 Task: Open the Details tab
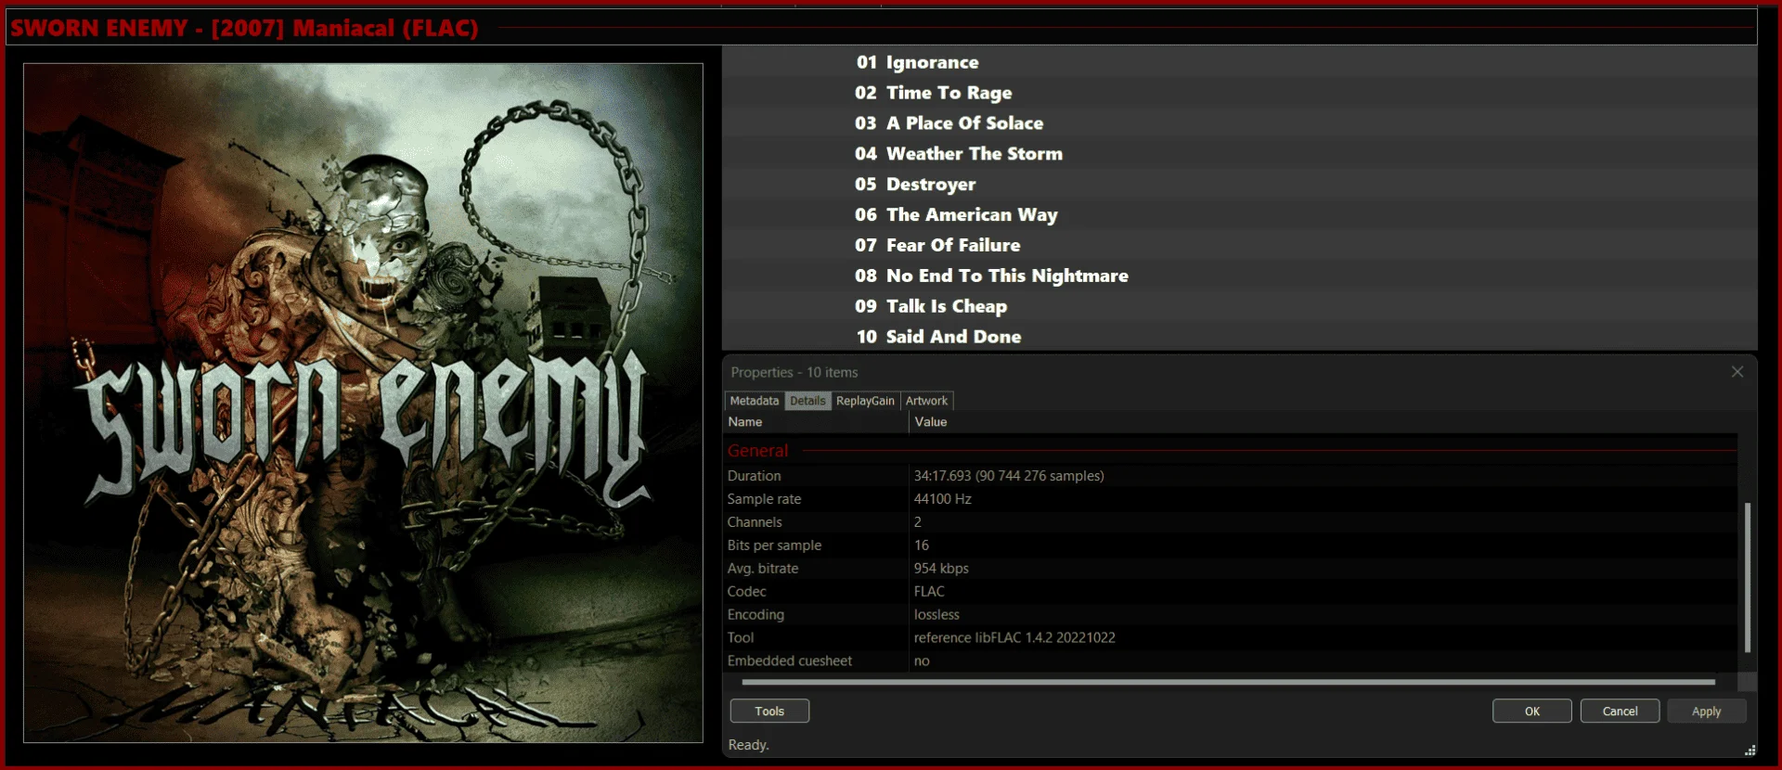pos(807,401)
